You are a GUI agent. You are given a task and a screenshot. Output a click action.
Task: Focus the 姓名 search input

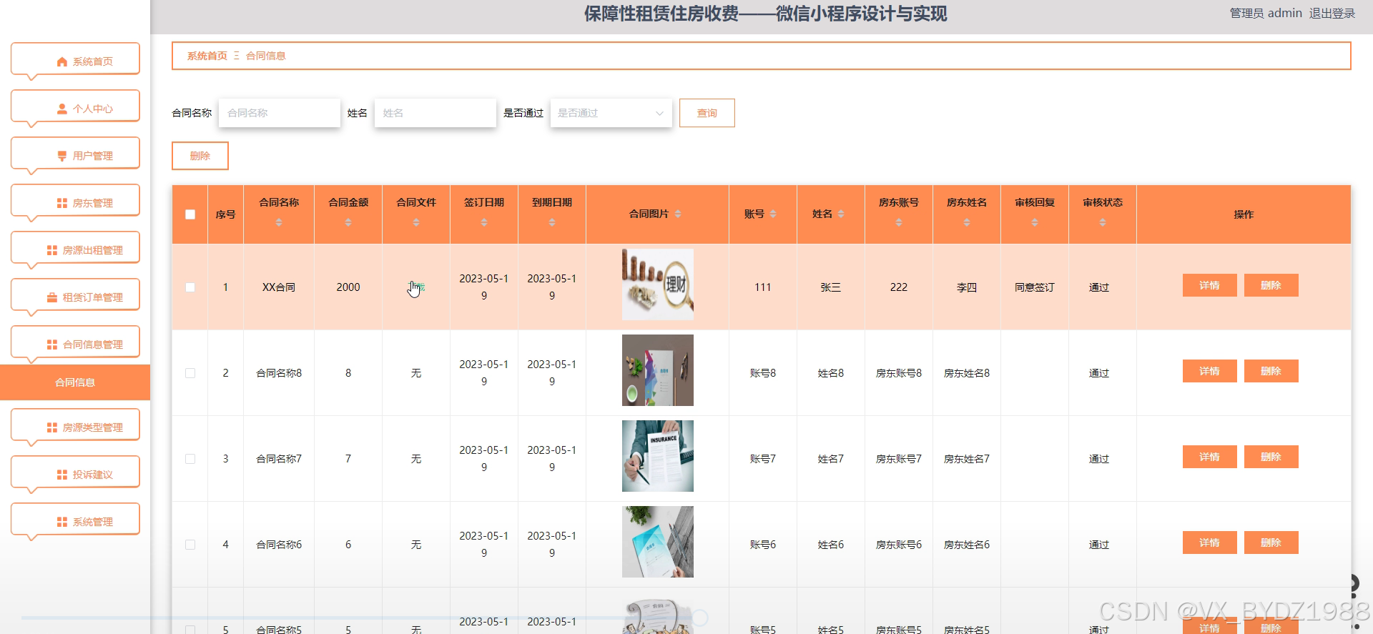[435, 113]
